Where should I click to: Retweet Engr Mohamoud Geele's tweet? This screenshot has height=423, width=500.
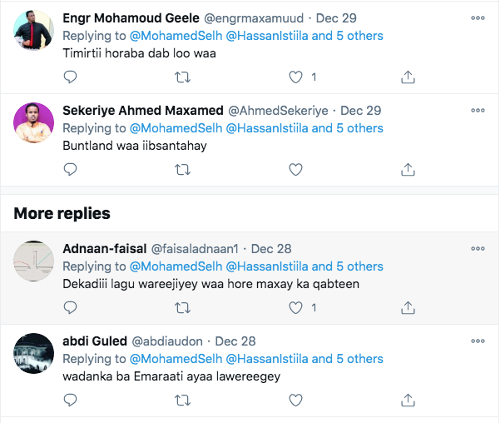coord(182,77)
